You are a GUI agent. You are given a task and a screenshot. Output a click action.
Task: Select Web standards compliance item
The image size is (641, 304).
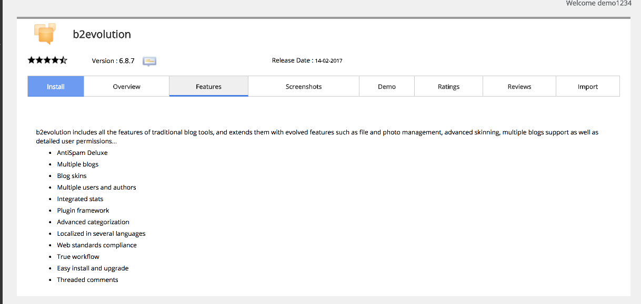coord(97,245)
